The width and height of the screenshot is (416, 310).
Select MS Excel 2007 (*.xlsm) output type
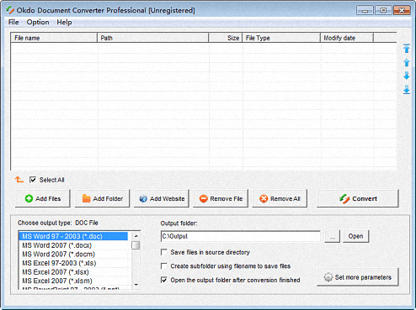click(x=73, y=281)
